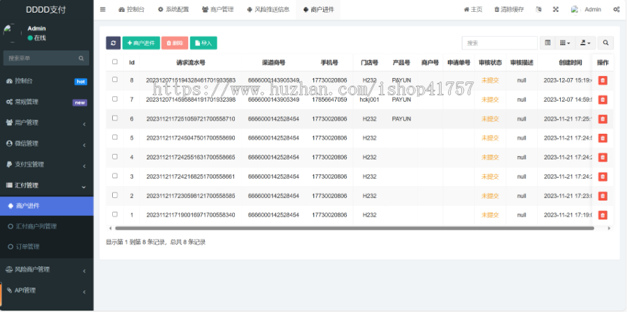Screen dimensions: 627x312
Task: Check the checkbox for row Id 6
Action: click(x=115, y=118)
